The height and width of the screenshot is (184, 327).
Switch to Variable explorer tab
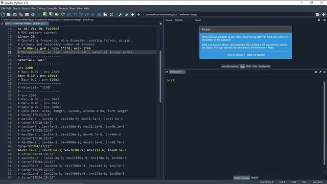coord(230,66)
